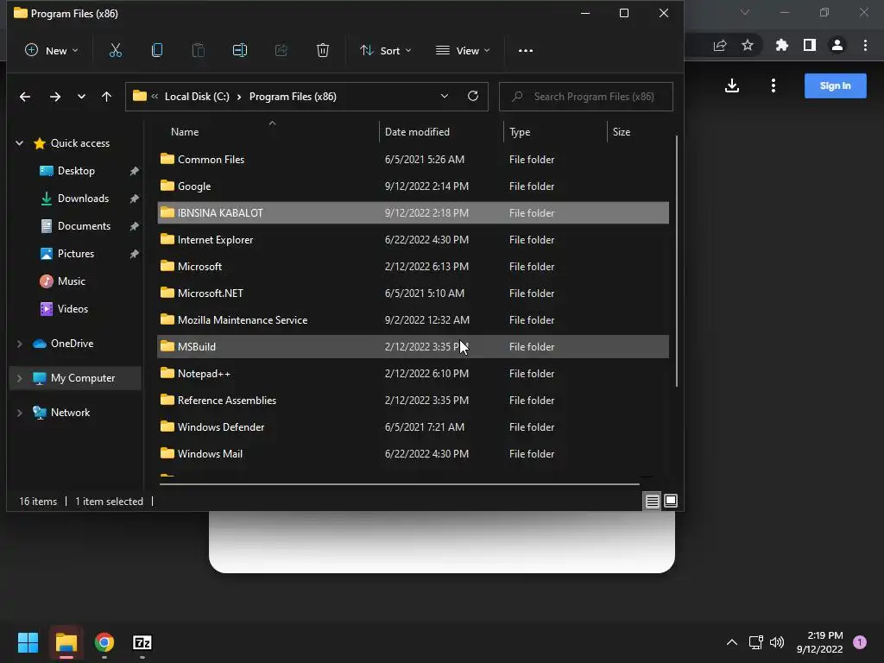Select Music in navigation pane

(71, 281)
